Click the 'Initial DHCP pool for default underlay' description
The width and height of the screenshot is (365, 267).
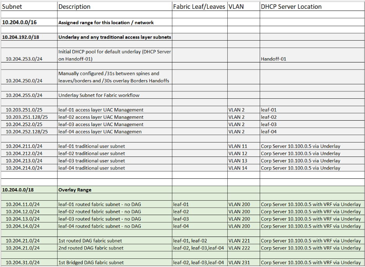115,55
